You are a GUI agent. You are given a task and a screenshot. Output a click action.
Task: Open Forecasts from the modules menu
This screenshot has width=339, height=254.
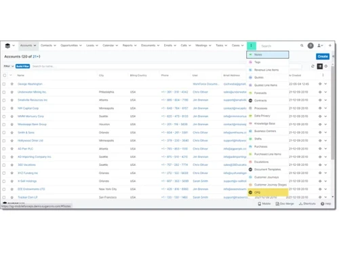(268, 93)
